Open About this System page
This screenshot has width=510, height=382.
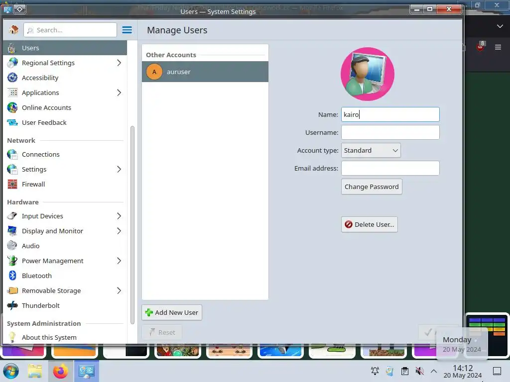tap(65, 337)
